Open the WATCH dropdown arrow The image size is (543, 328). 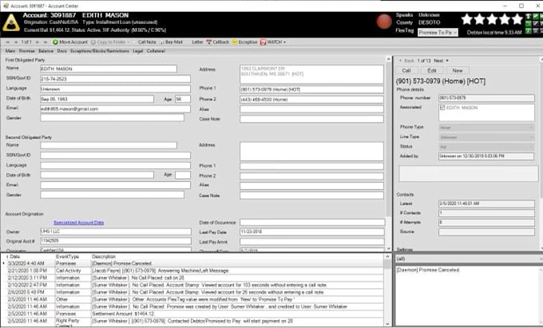coord(284,42)
